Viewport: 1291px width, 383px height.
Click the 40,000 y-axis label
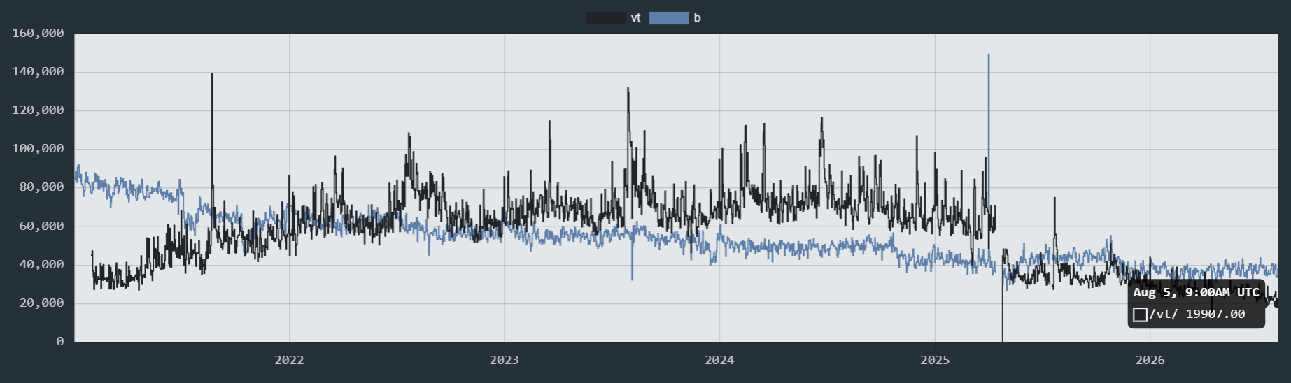click(x=41, y=264)
